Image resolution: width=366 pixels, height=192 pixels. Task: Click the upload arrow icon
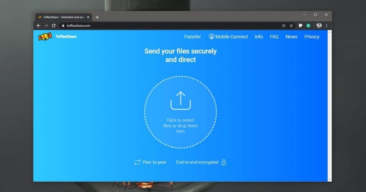click(x=181, y=101)
